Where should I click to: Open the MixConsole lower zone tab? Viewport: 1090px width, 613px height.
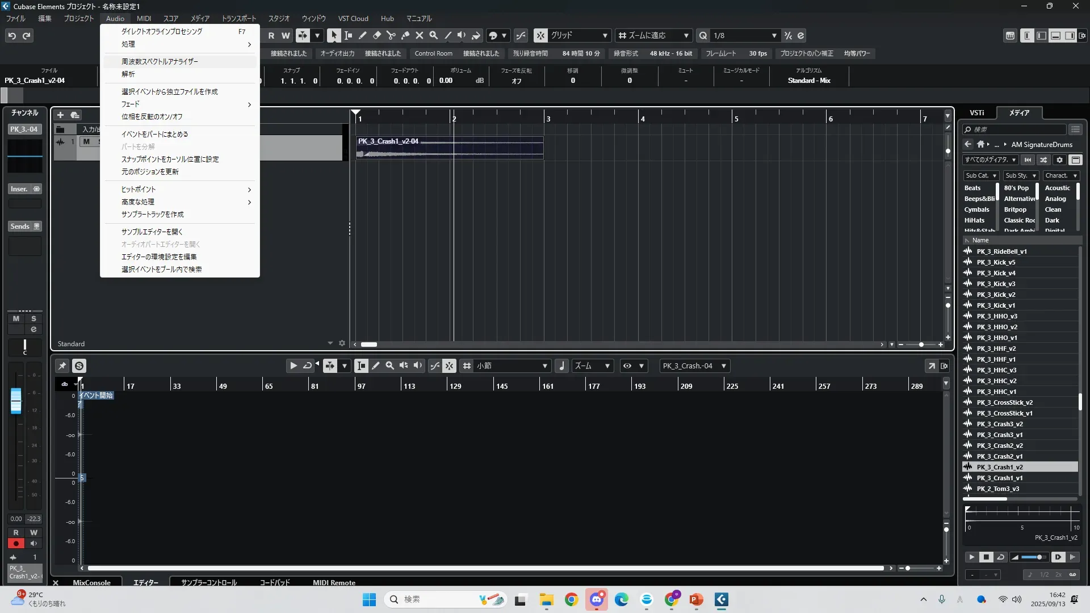91,582
